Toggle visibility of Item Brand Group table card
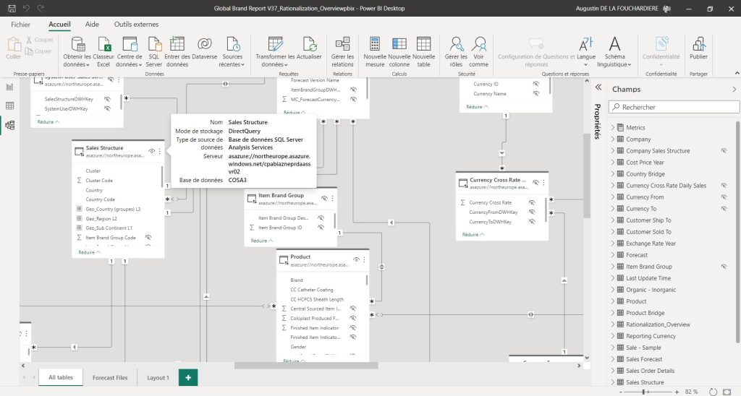The height and width of the screenshot is (396, 741). (324, 199)
